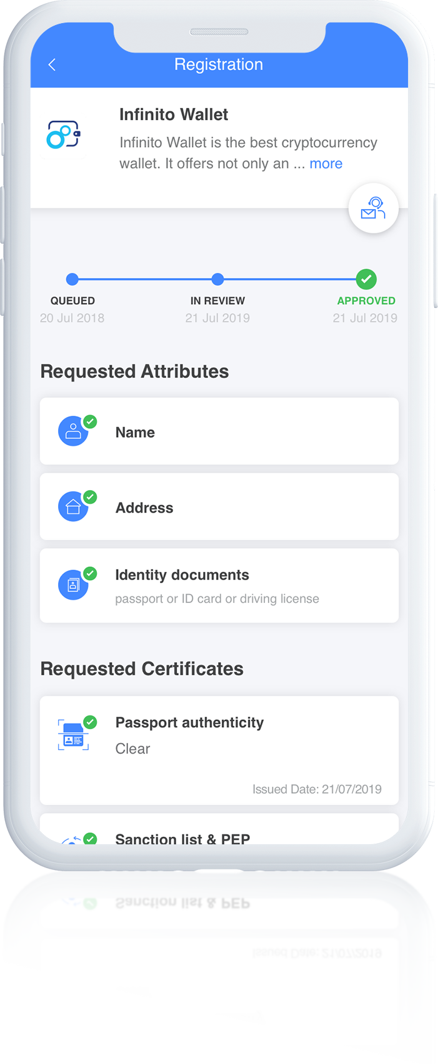Tap the Infinito Wallet title
Screen dimensions: 438x1064
[174, 115]
